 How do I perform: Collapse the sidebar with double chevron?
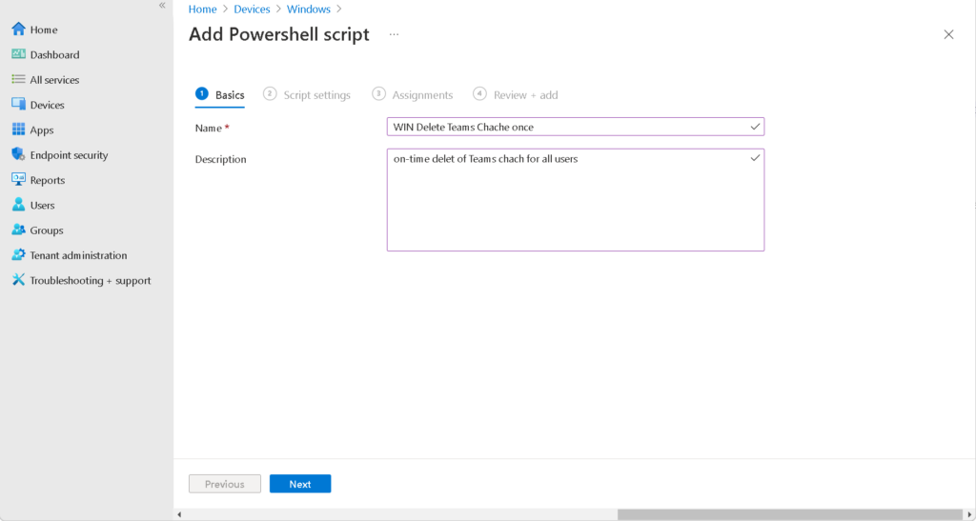point(162,6)
